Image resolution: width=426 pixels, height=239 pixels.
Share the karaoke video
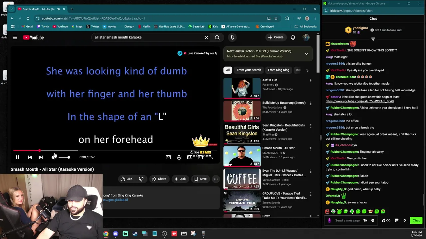coord(159,179)
